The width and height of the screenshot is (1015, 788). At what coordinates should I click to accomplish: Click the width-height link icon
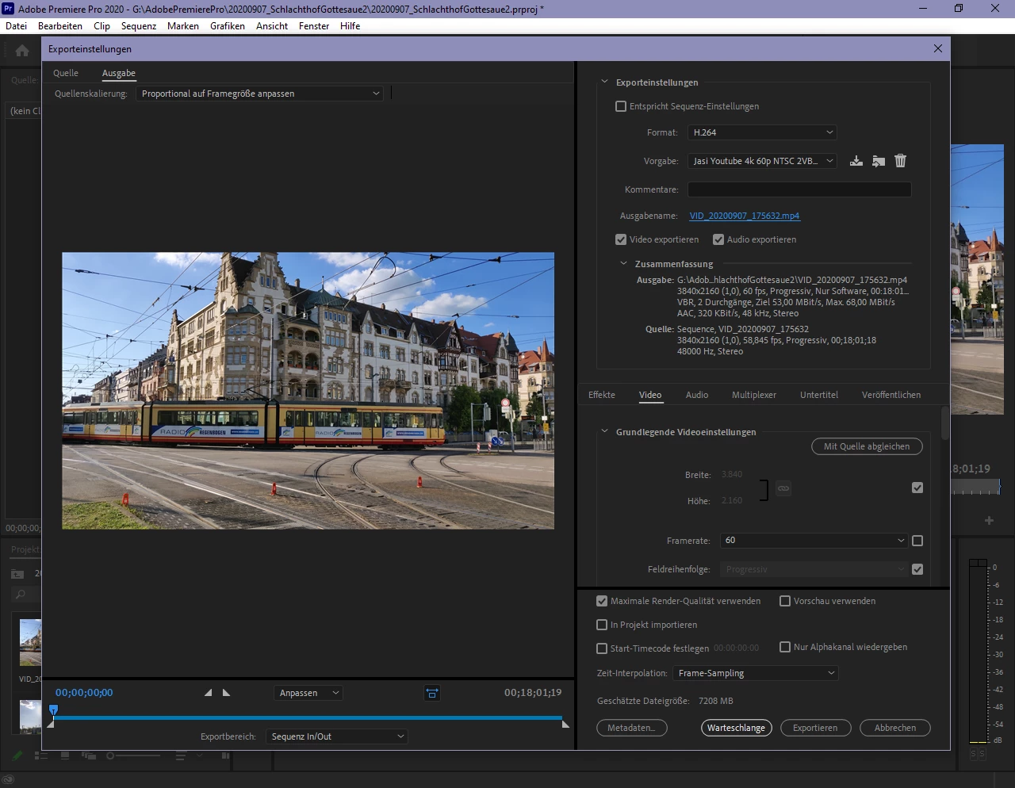[x=783, y=488]
